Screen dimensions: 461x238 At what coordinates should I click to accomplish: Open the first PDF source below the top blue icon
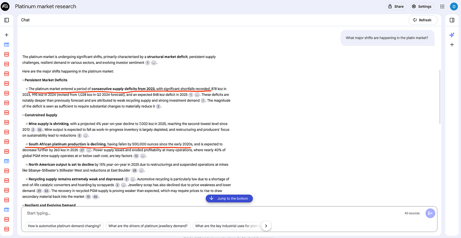pyautogui.click(x=7, y=54)
